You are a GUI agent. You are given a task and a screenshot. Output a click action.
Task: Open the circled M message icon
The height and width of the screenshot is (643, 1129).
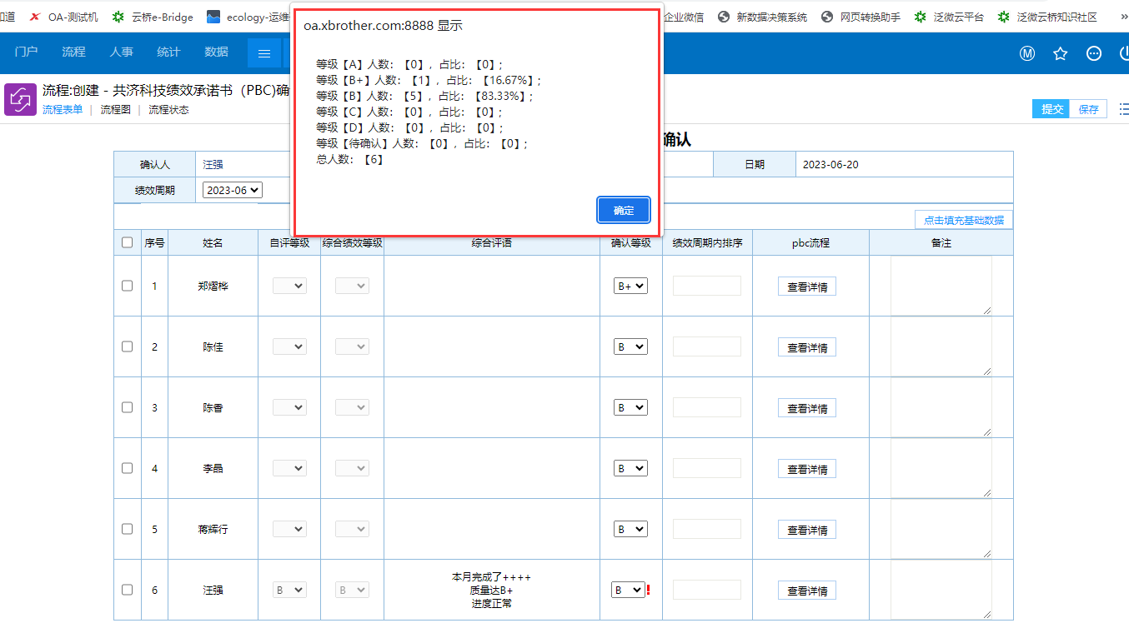pos(1027,53)
